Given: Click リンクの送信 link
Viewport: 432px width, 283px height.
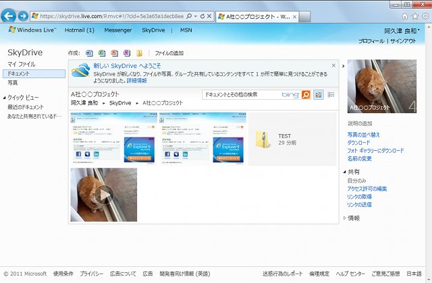Looking at the screenshot, I should click(x=359, y=205).
